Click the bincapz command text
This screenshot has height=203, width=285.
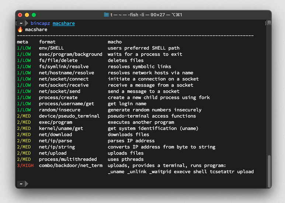pos(40,24)
